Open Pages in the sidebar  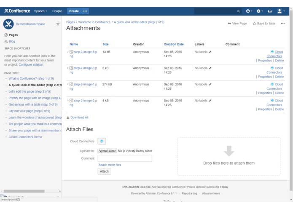point(13,35)
